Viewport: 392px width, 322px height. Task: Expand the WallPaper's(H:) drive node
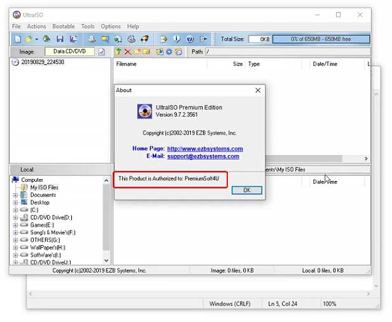click(15, 248)
